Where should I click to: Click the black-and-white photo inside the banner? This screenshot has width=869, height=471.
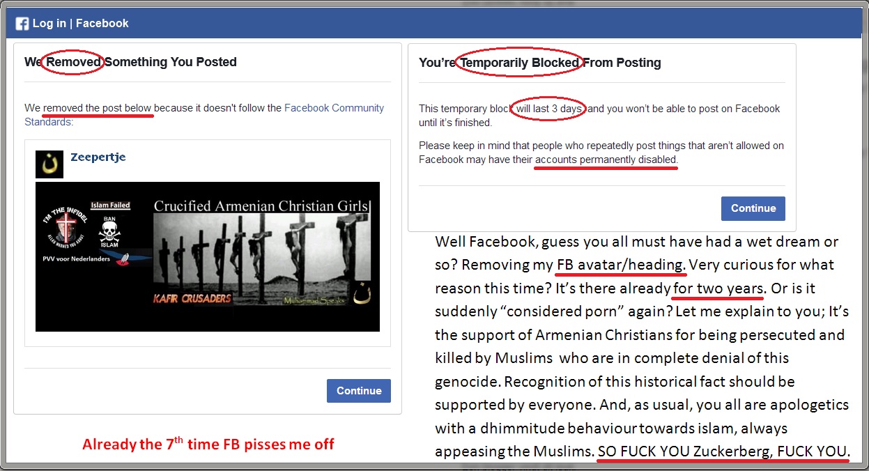coord(261,254)
